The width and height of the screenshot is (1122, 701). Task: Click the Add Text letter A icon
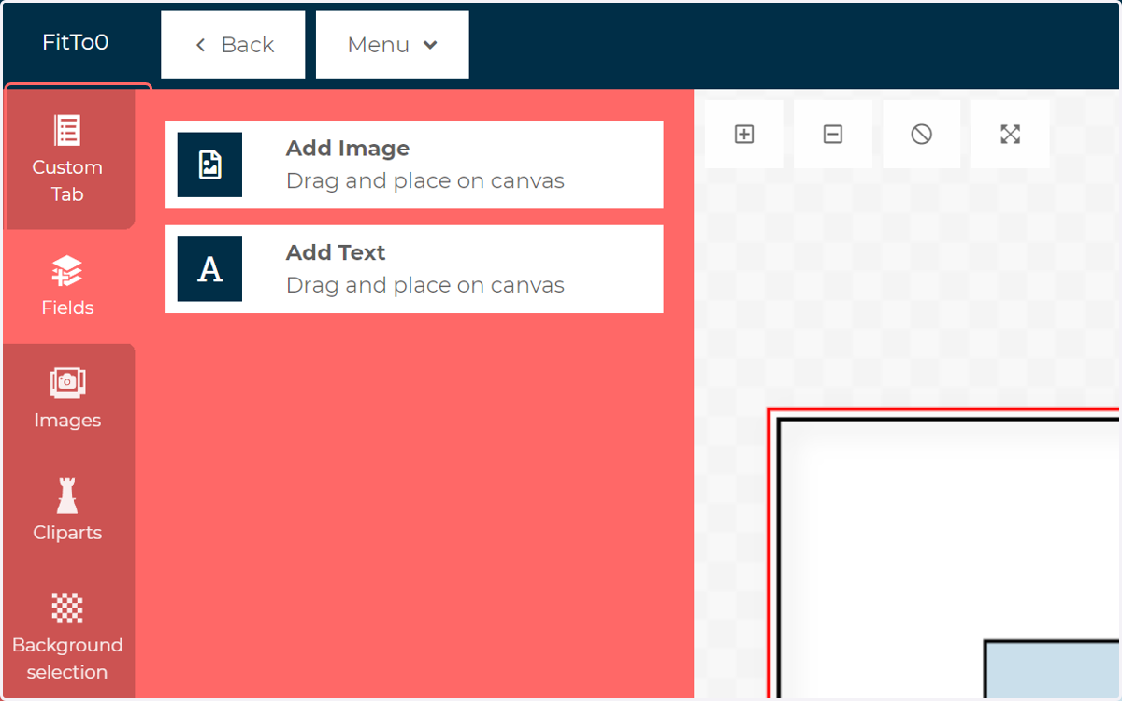[x=209, y=269]
